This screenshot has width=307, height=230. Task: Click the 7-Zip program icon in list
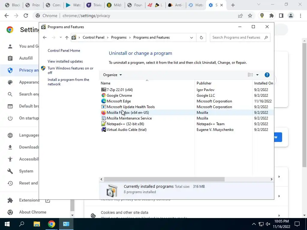(x=103, y=90)
